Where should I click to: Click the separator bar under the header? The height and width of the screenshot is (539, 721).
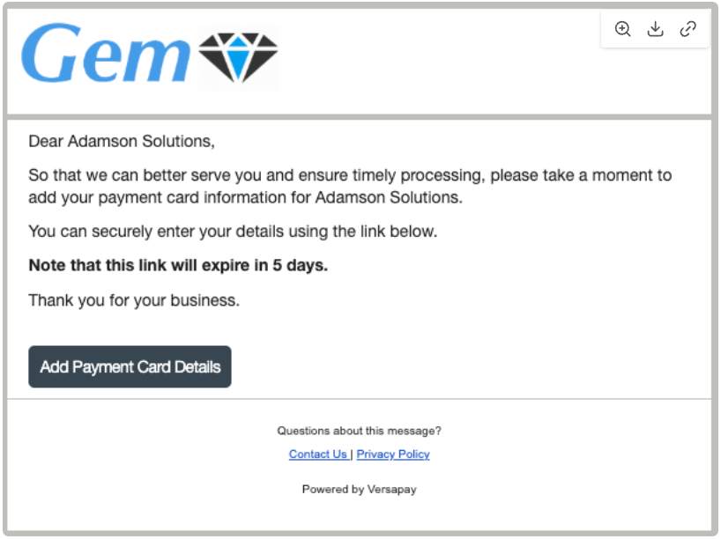[360, 116]
